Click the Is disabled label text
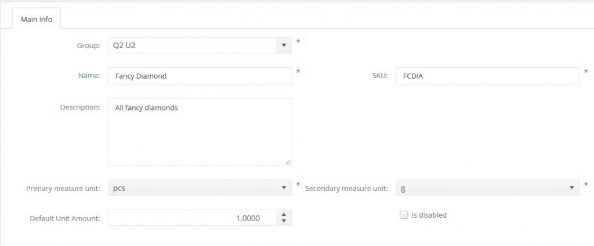594x246 pixels. click(x=429, y=215)
